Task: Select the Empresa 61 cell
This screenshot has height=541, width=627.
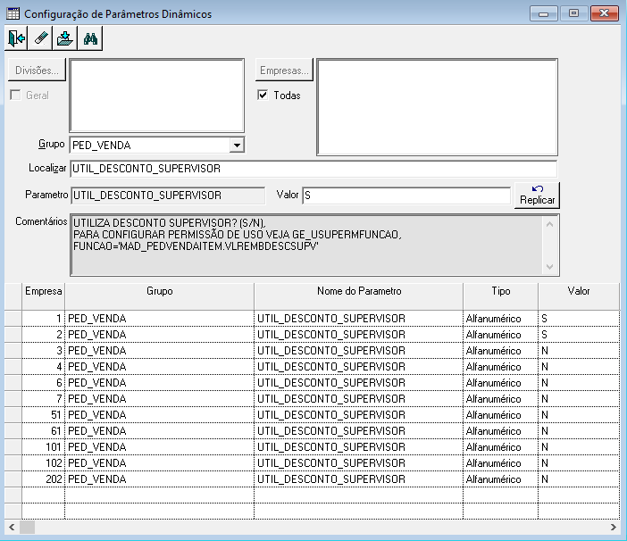Action: pos(43,430)
